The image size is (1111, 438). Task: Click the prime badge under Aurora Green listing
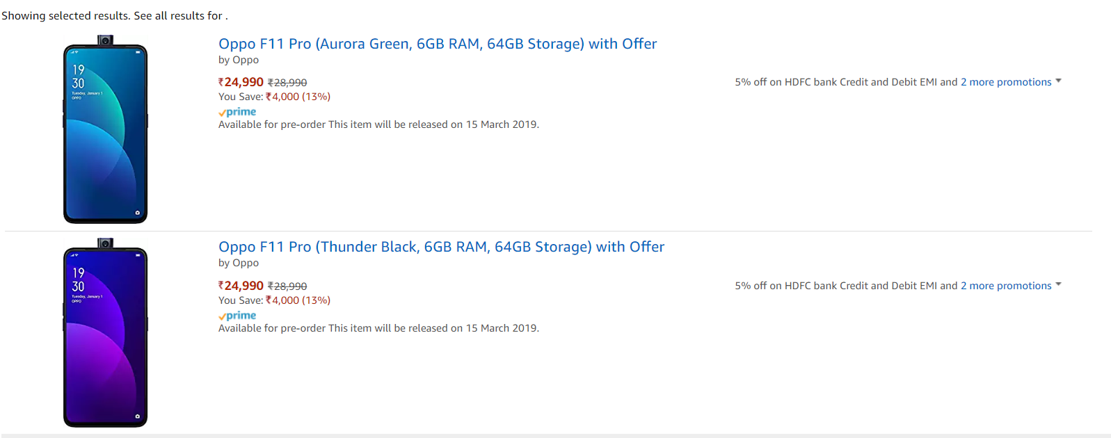237,112
